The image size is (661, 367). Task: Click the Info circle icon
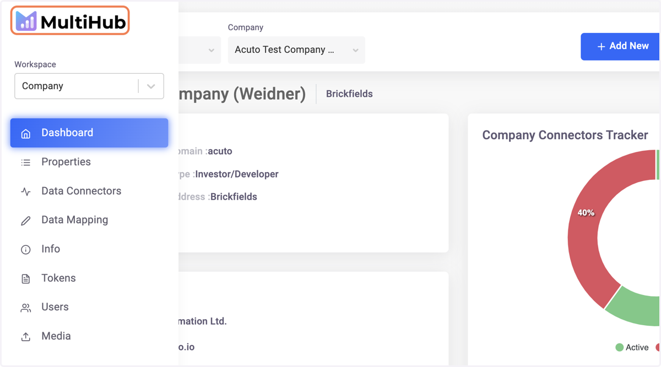[x=26, y=250]
